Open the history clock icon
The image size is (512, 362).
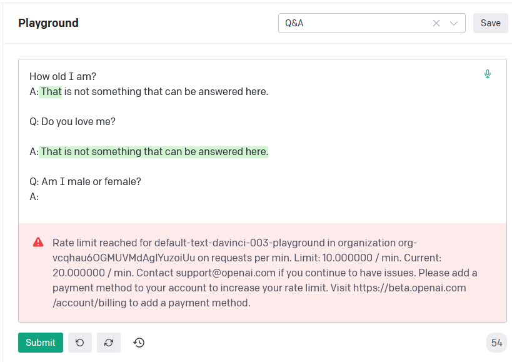click(139, 343)
